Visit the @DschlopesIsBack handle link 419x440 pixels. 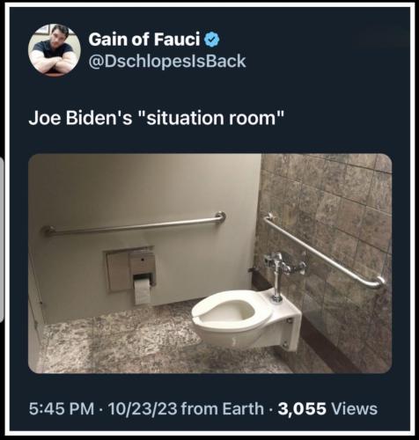(x=167, y=61)
